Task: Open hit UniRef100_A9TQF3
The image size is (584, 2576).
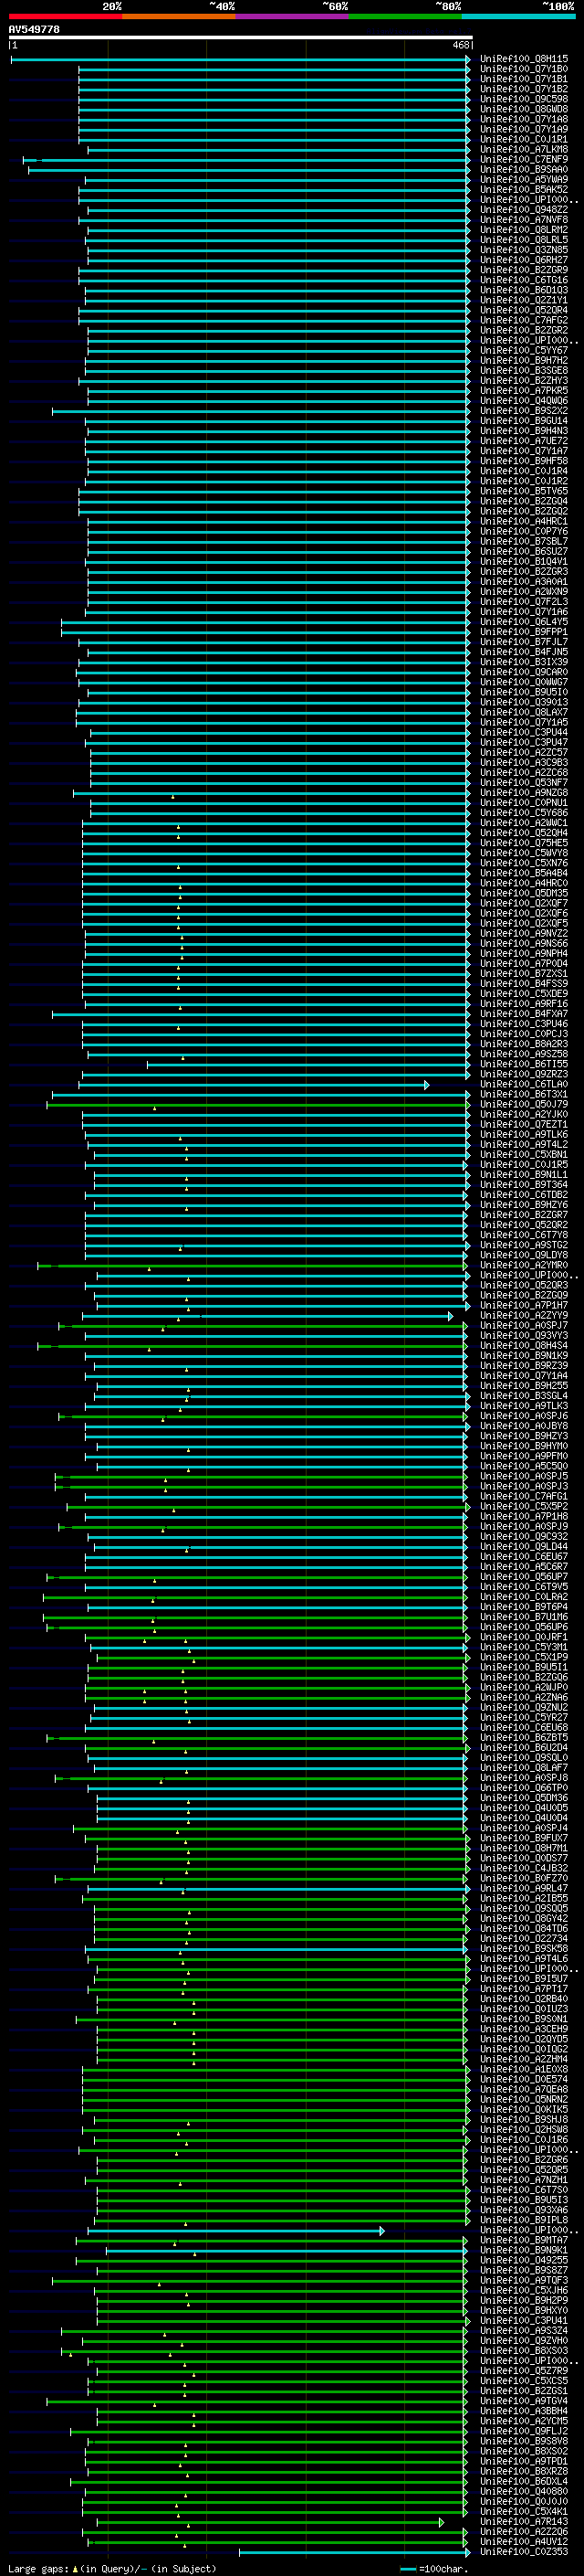Action: (524, 2280)
